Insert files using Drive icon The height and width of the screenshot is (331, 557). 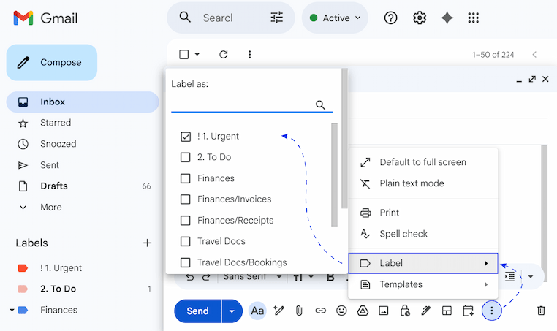click(x=363, y=311)
